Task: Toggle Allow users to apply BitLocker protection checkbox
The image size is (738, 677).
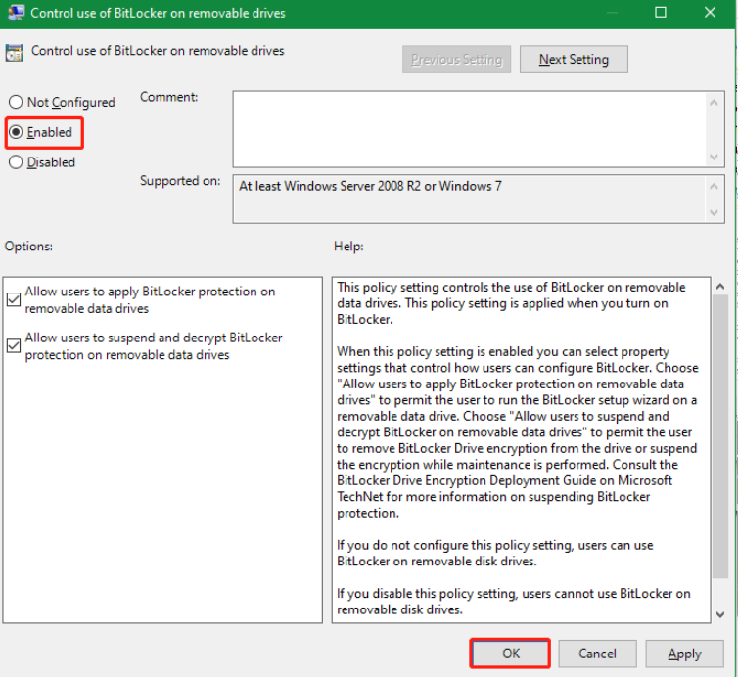Action: [14, 299]
